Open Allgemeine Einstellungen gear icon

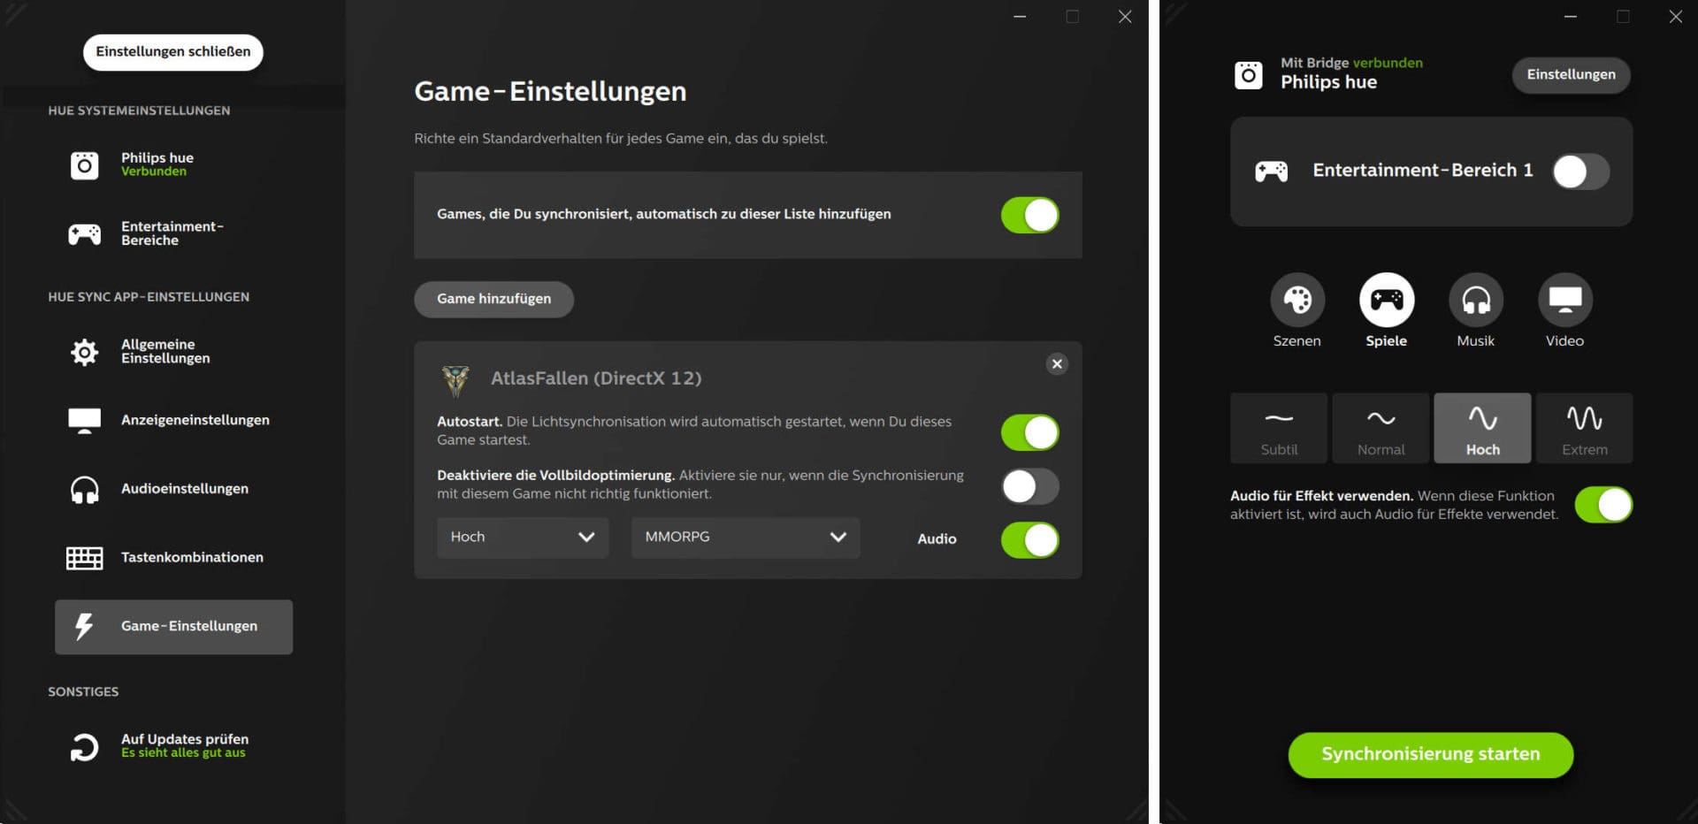point(85,352)
